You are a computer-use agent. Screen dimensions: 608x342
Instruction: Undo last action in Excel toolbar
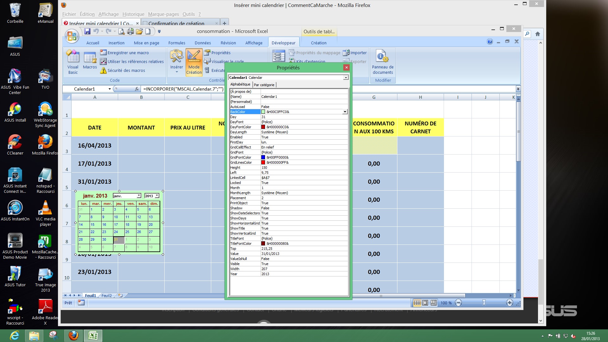pos(96,31)
